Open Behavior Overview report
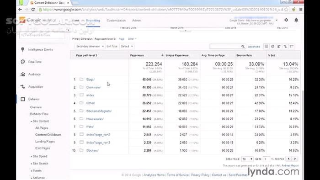320x180 pixels. coord(36,107)
